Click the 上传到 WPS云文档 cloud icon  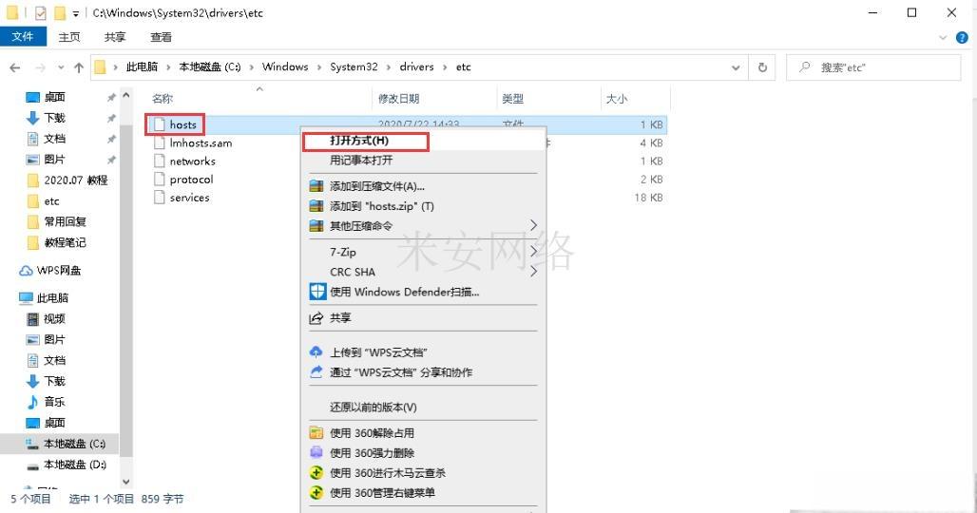click(316, 351)
